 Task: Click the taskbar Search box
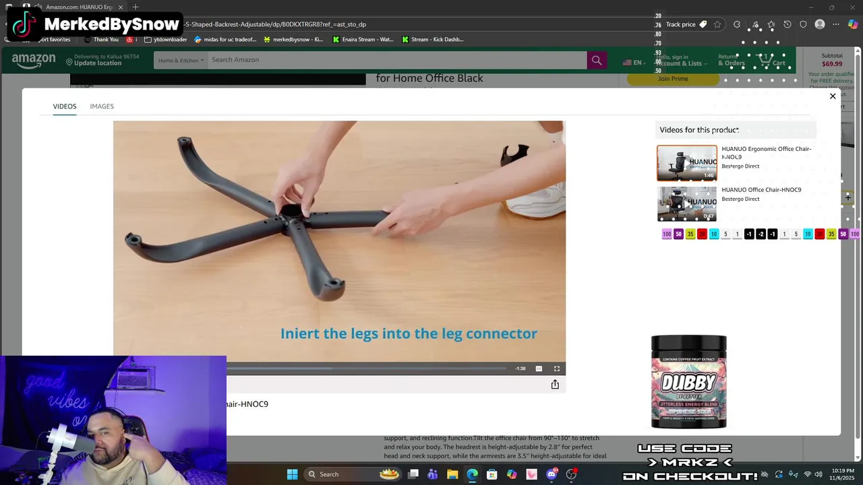pyautogui.click(x=353, y=474)
